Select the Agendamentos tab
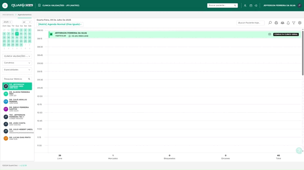Image resolution: width=304 pixels, height=170 pixels. click(25, 15)
